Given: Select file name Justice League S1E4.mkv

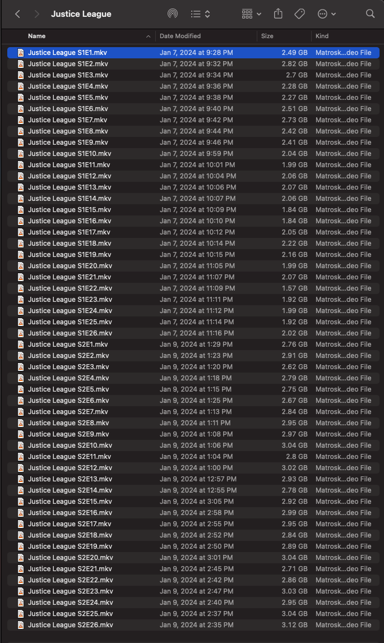Looking at the screenshot, I should [68, 86].
